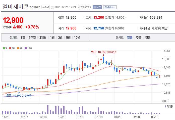
Task: Click the 저가 12,750 value
Action: click(99, 28)
